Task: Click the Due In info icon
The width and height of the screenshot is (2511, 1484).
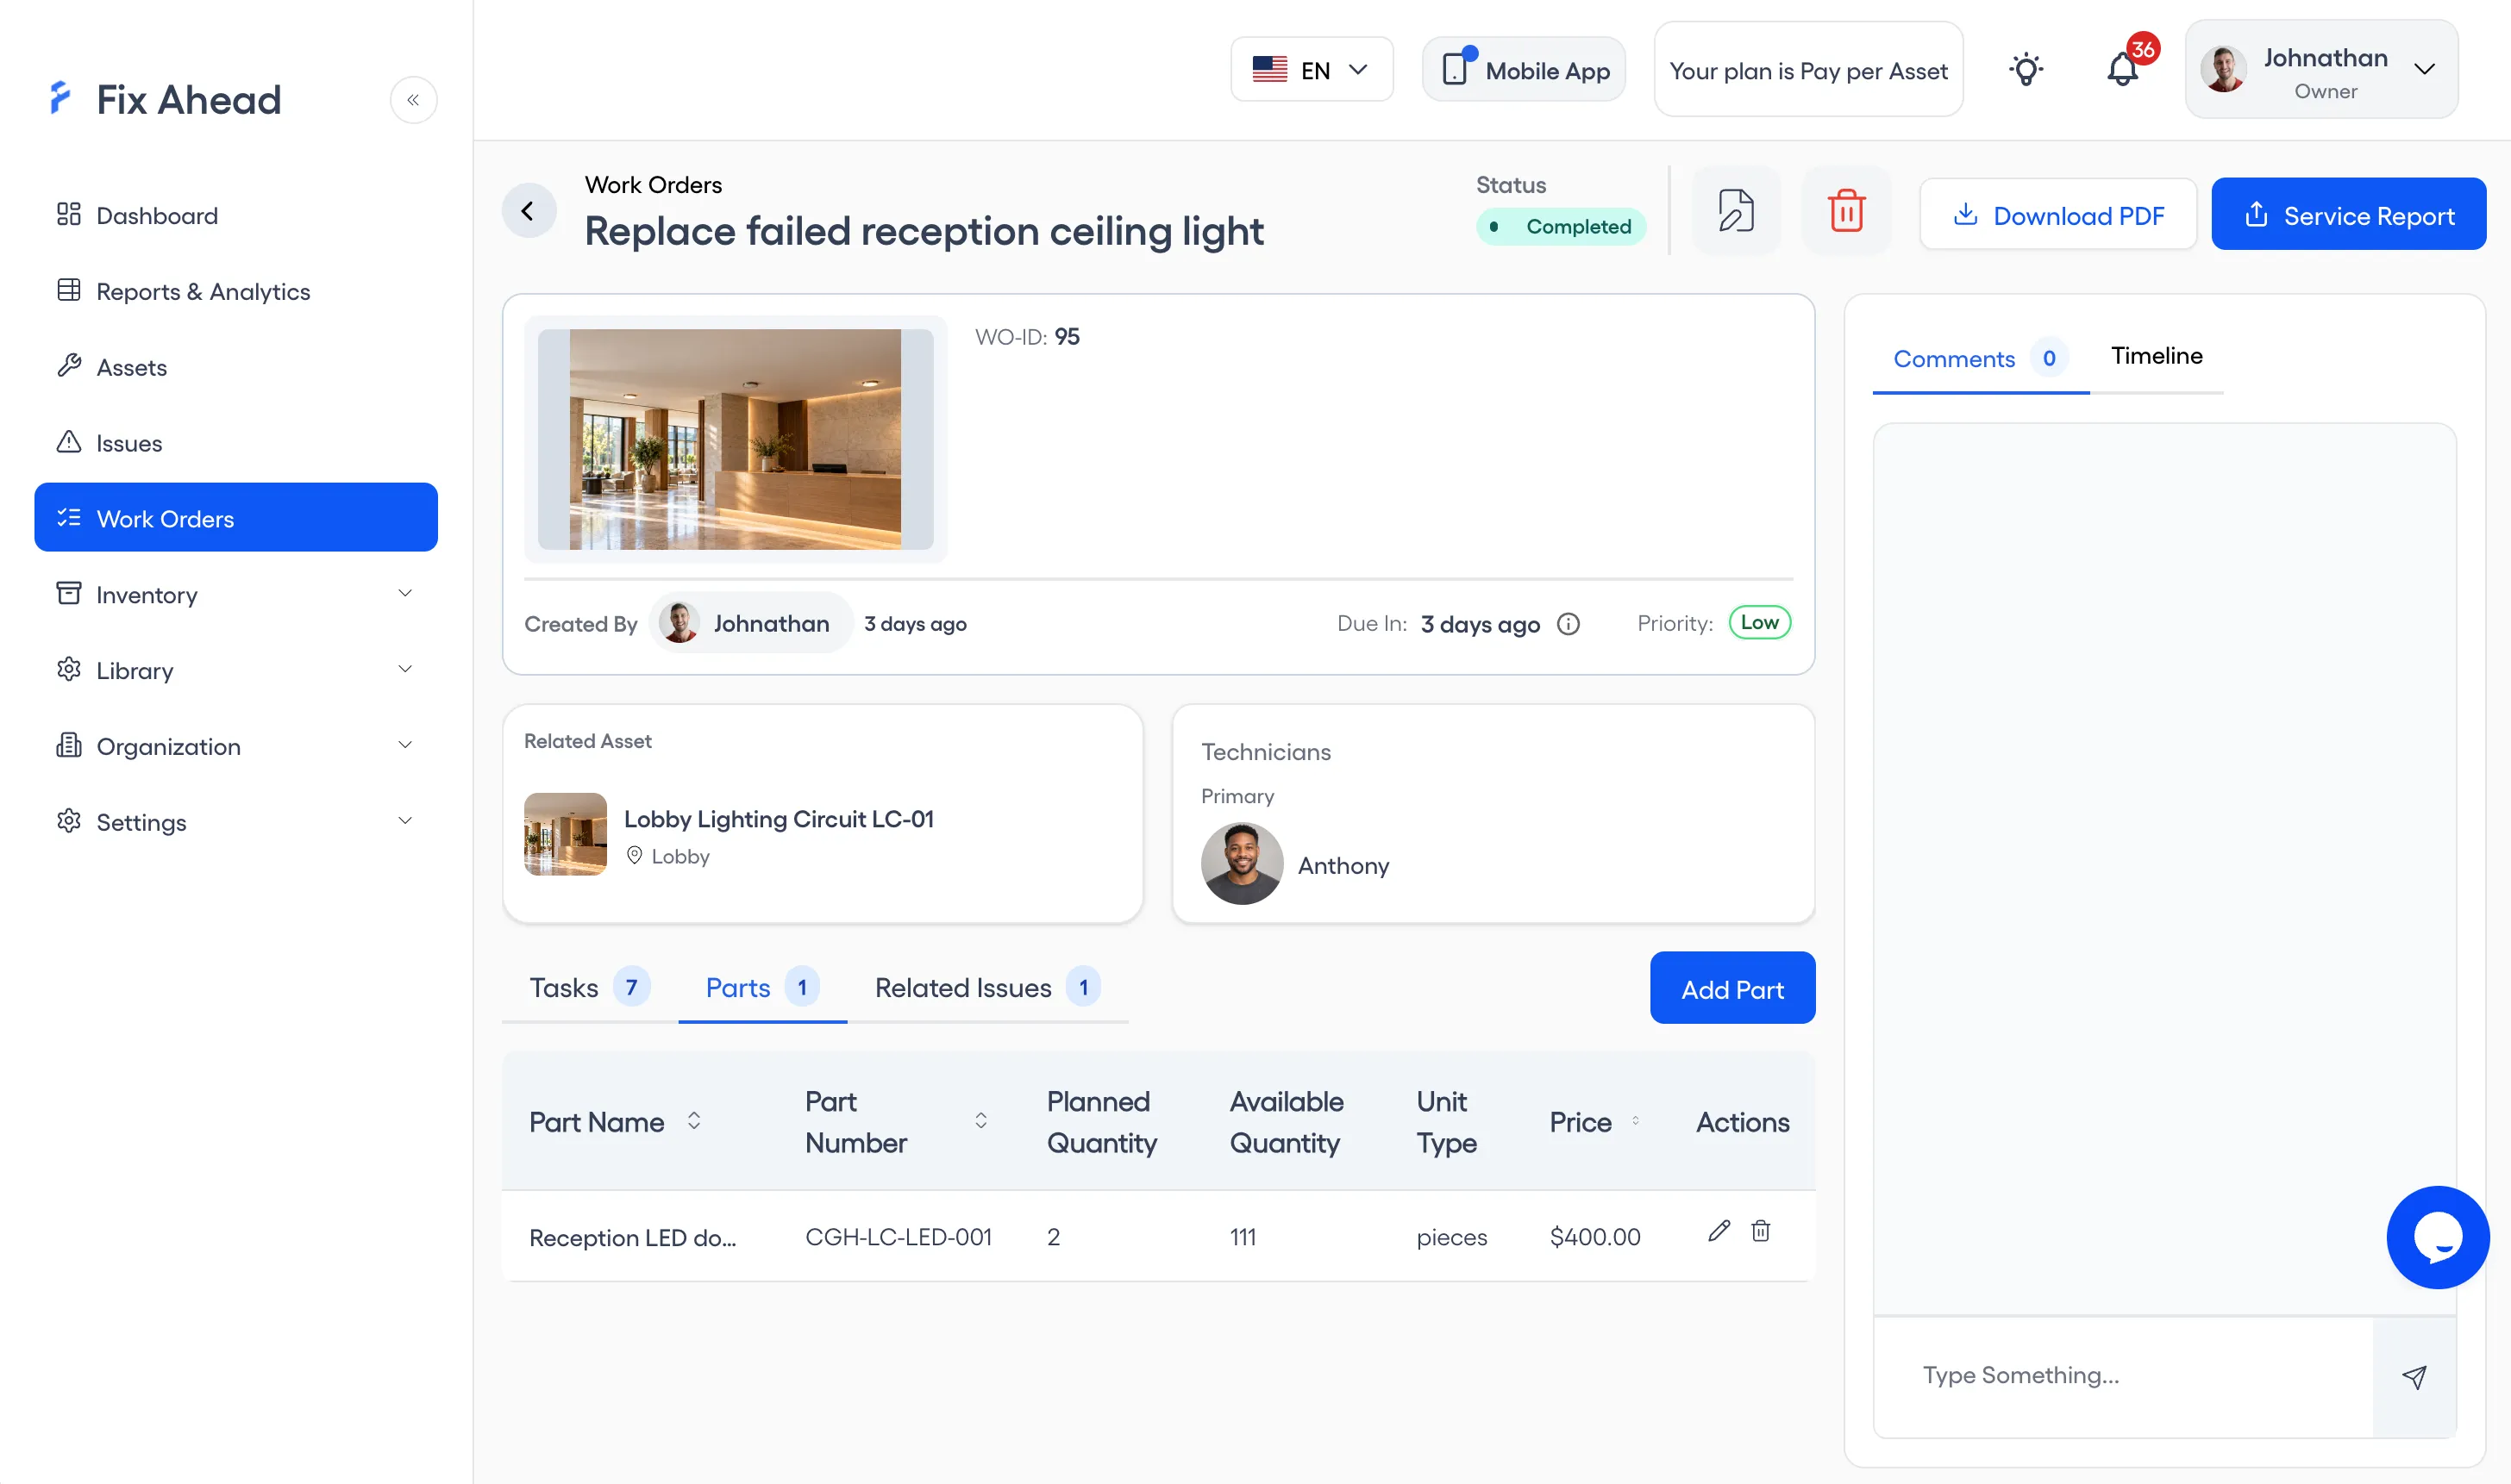Action: (x=1568, y=624)
